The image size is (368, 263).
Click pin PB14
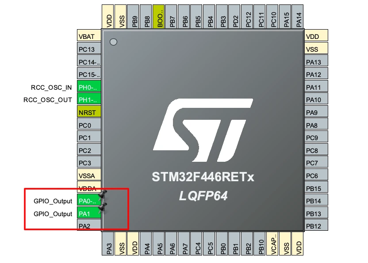pyautogui.click(x=316, y=201)
